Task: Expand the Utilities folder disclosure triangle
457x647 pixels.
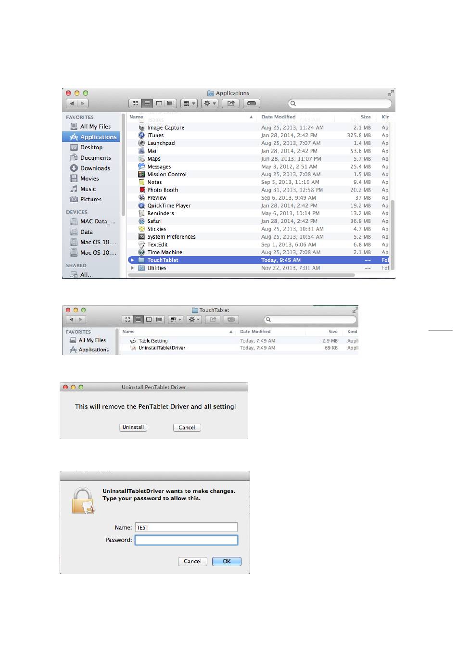Action: coord(132,268)
